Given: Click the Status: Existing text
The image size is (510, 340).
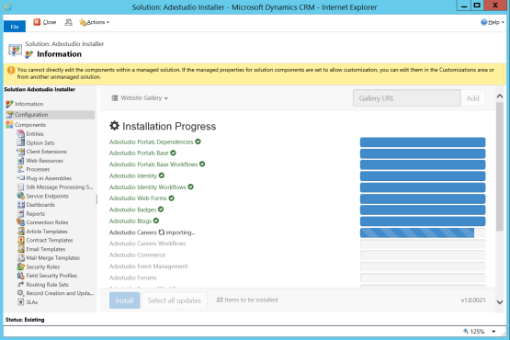Looking at the screenshot, I should (x=25, y=320).
